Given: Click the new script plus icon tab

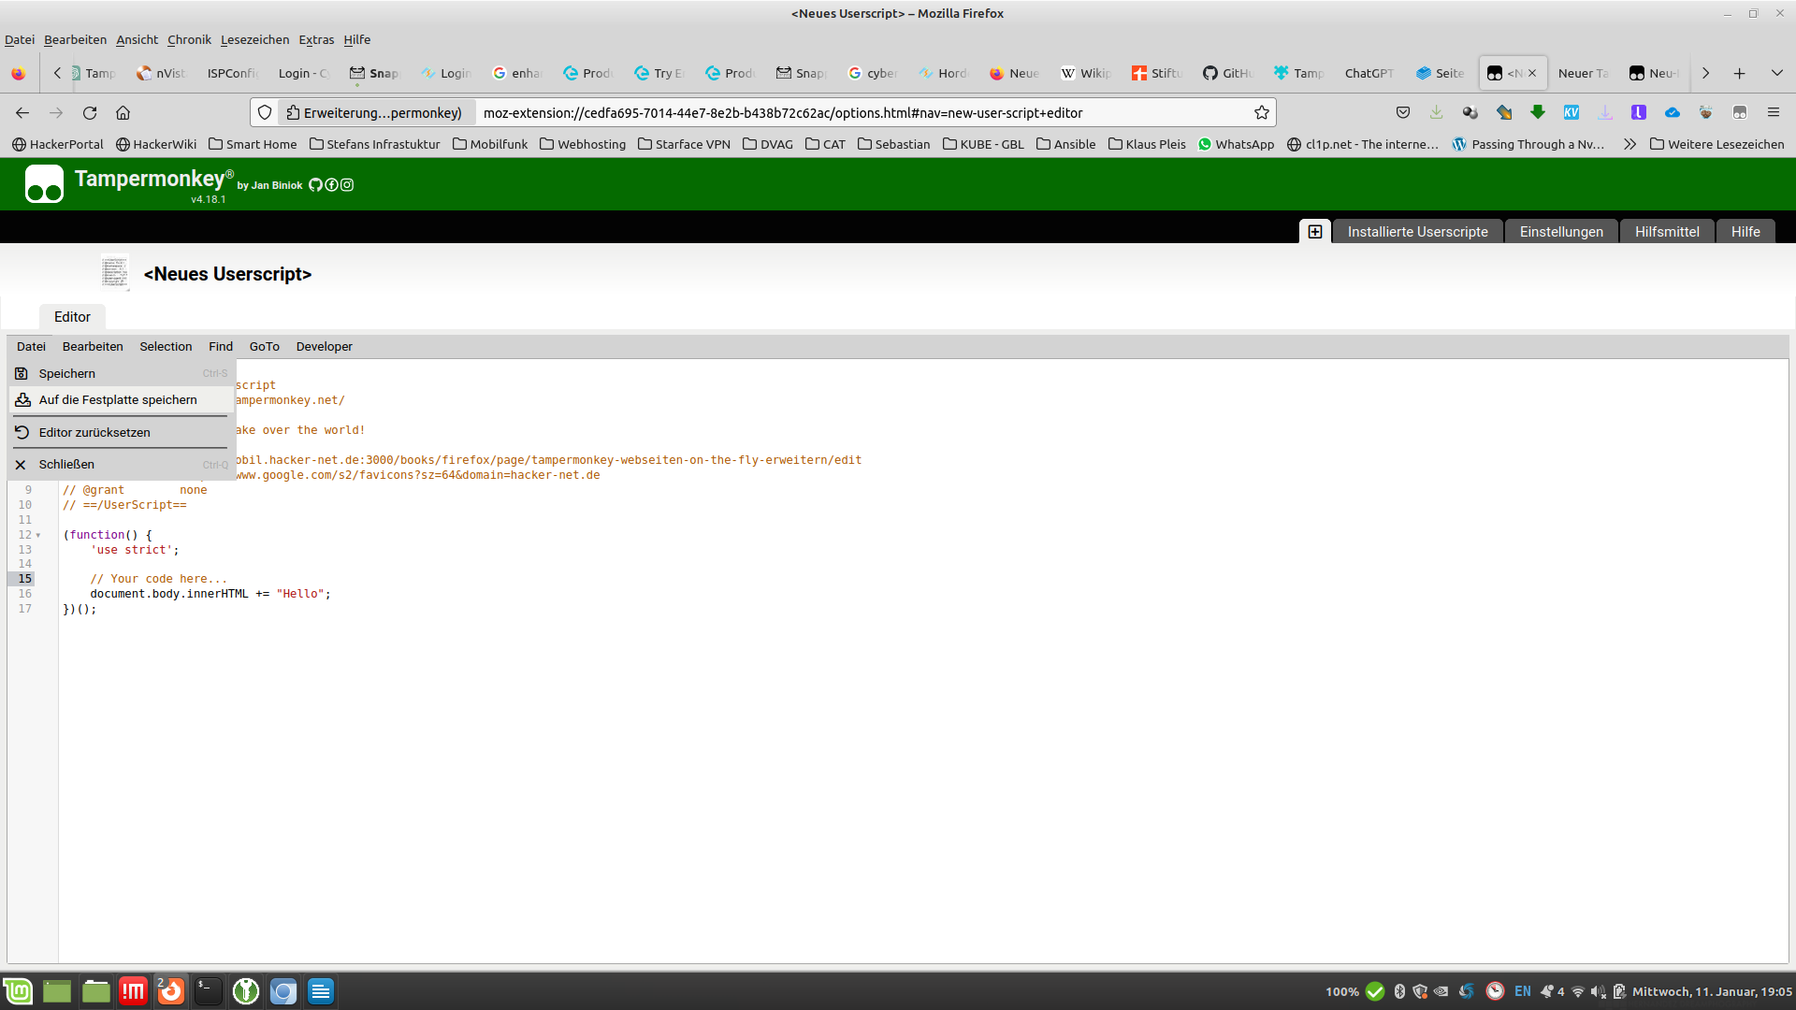Looking at the screenshot, I should click(1314, 232).
